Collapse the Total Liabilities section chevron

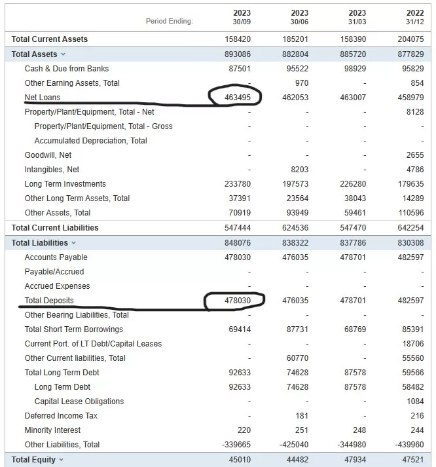coord(73,243)
